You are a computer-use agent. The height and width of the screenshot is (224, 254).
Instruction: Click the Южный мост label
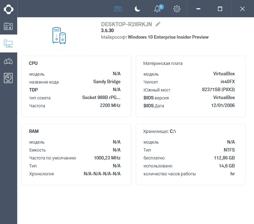pyautogui.click(x=157, y=90)
